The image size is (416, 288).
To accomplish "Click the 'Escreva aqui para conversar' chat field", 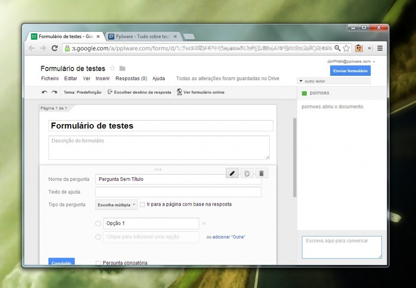I will 341,247.
